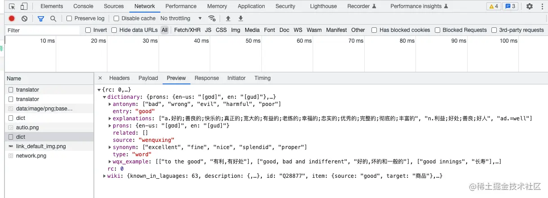Viewport: 548px width, 198px height.
Task: Open network search with magnifier icon
Action: click(x=53, y=18)
